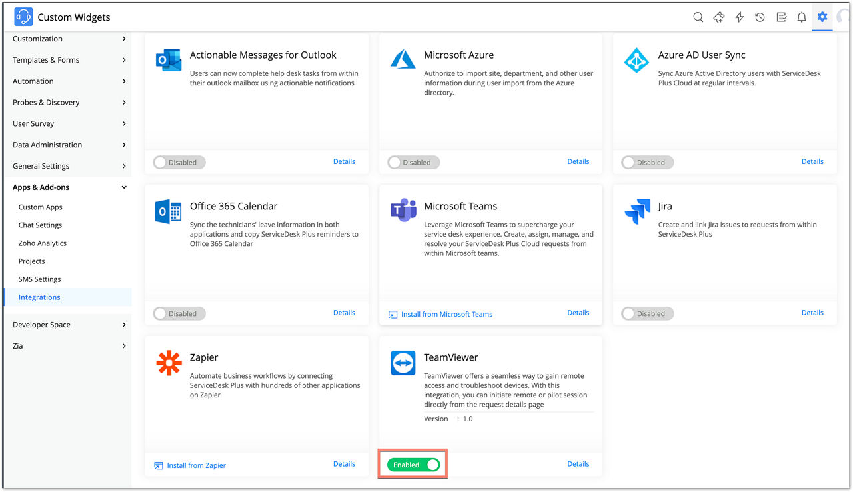Click TeamViewer Version 1.0 text
The width and height of the screenshot is (853, 492).
coord(448,419)
